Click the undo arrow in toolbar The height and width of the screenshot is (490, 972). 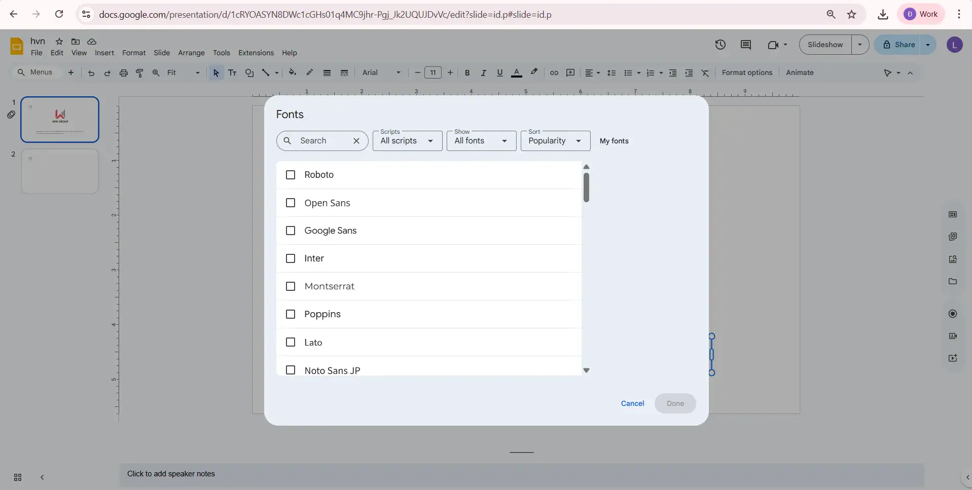tap(91, 73)
